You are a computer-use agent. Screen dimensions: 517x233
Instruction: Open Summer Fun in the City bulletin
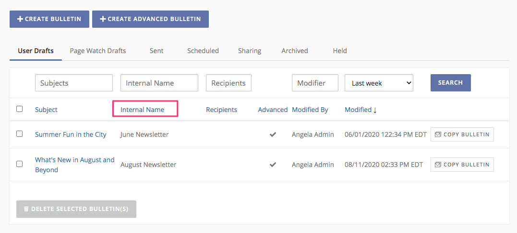click(x=71, y=134)
